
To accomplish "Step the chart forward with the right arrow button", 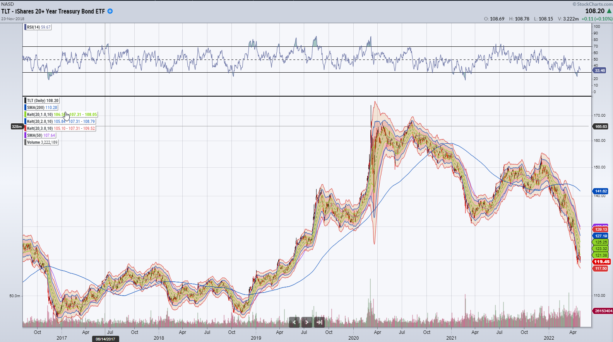I will 307,322.
